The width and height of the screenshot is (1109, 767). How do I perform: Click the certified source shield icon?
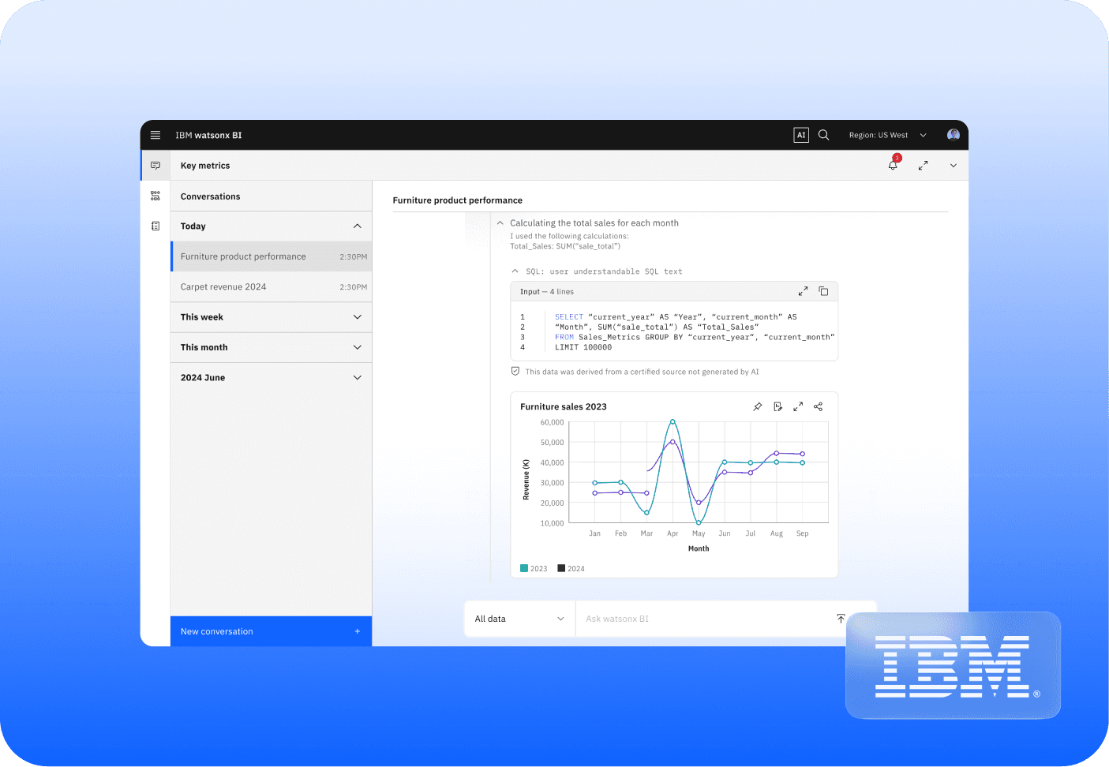515,372
